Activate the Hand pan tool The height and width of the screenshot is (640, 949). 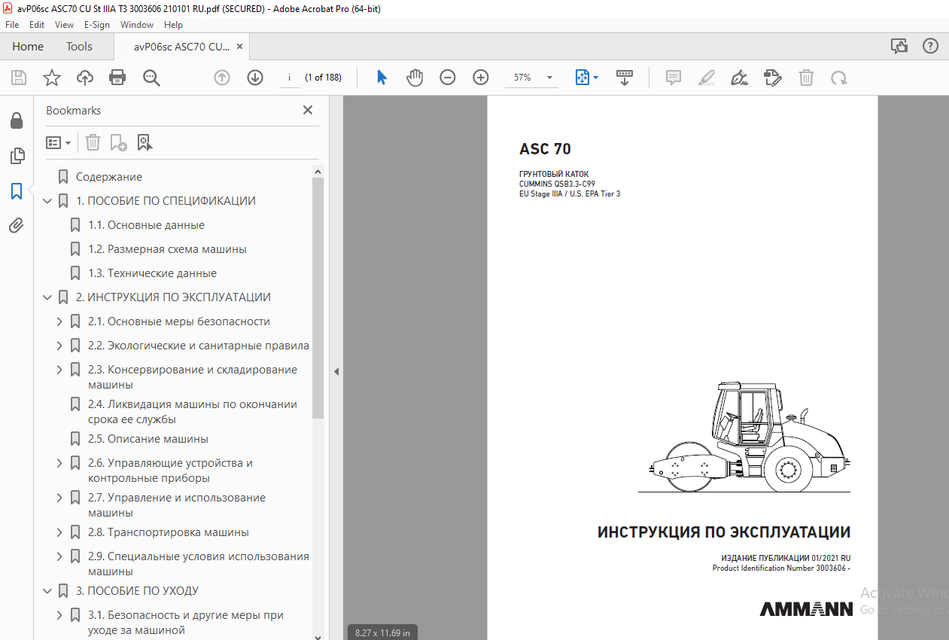415,78
